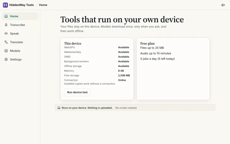This screenshot has width=230, height=144.
Task: Click the Home sidebar house icon
Action: (x=6, y=16)
